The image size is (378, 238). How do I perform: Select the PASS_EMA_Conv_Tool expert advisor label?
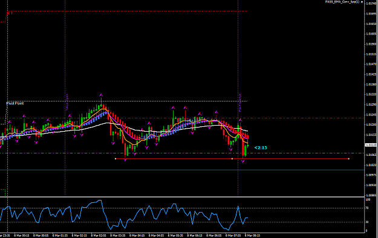click(x=342, y=2)
